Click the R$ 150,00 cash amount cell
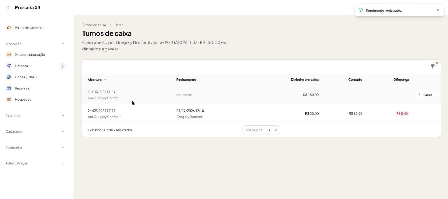The image size is (448, 199). pos(311,95)
